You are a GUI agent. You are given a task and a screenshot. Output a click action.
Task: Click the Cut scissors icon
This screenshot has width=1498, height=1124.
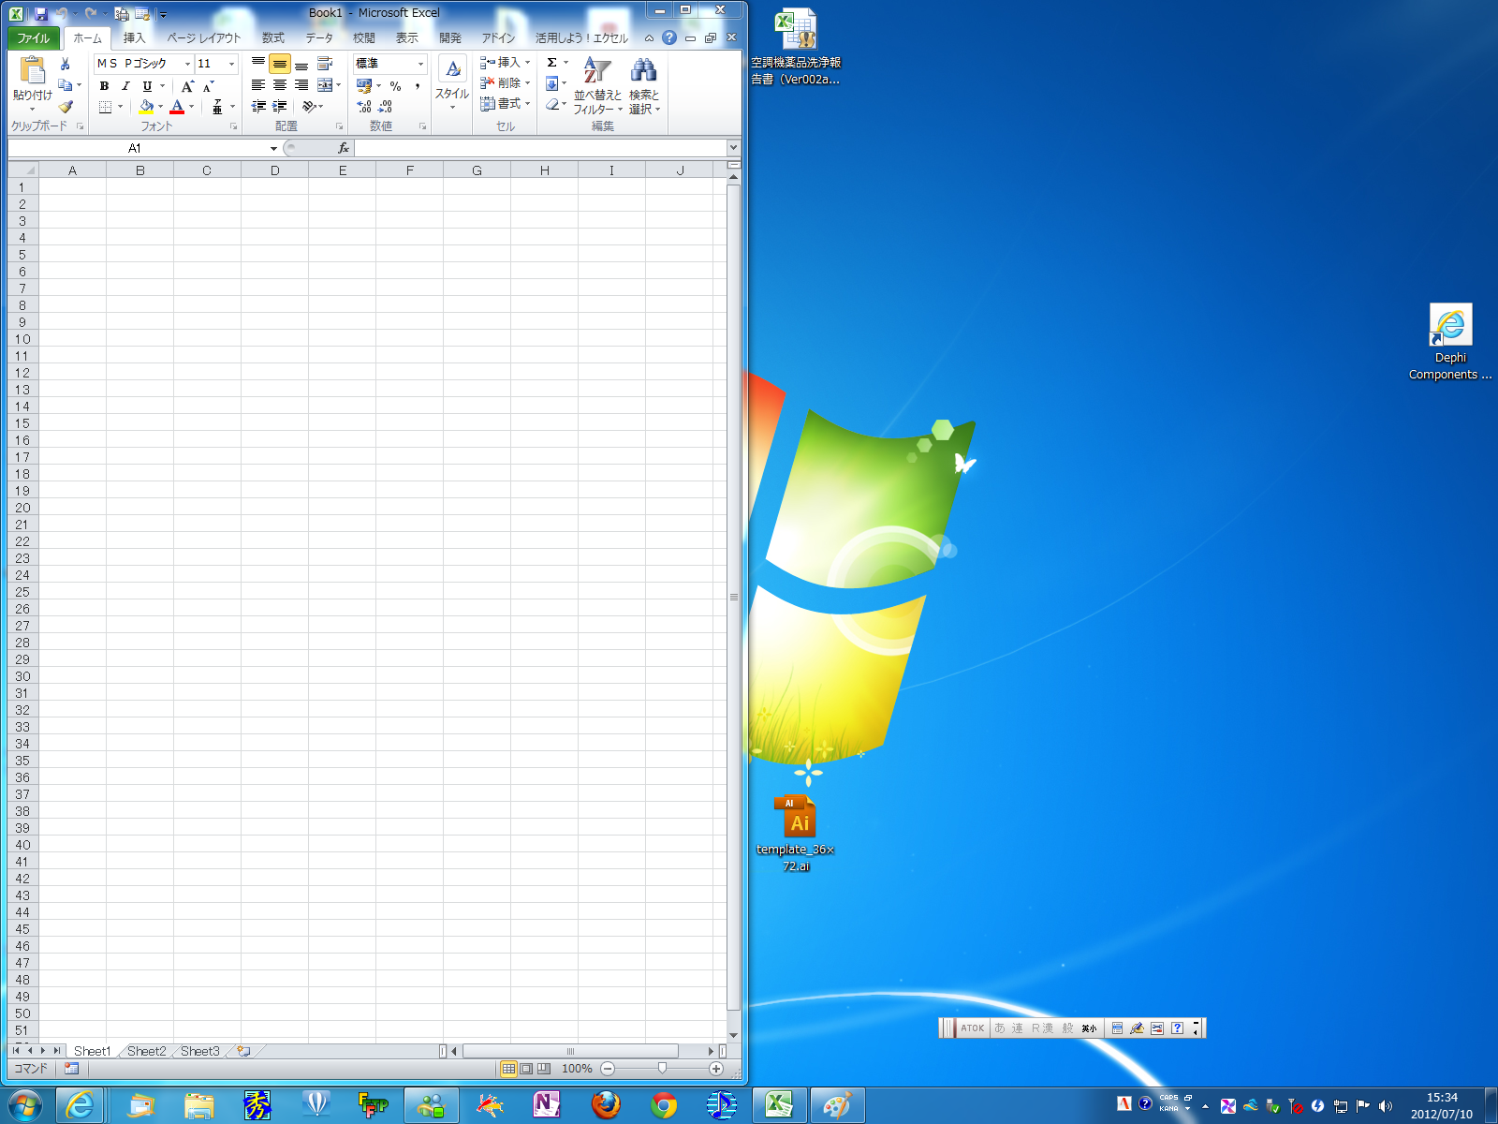(x=65, y=64)
